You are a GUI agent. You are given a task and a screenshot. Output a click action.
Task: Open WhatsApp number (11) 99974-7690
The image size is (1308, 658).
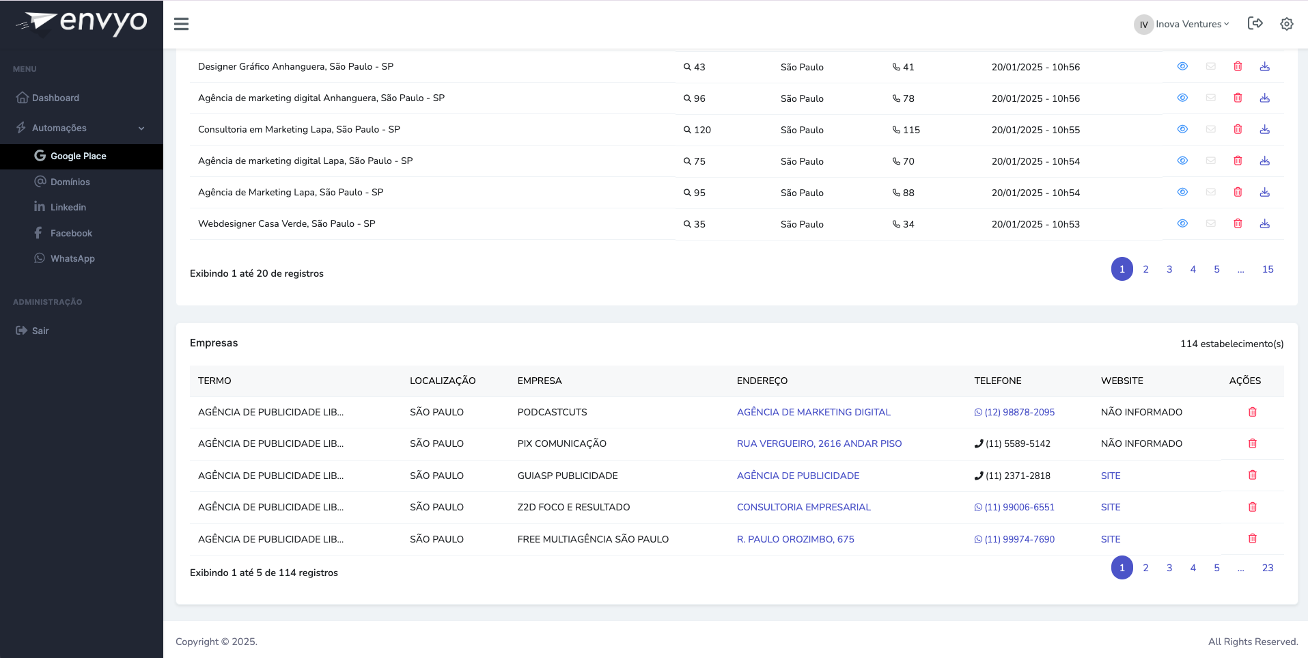click(x=1014, y=540)
